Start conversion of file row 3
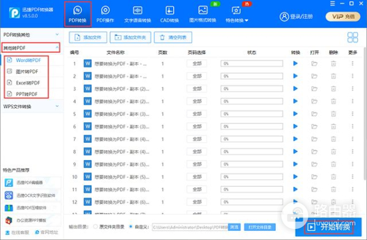 click(x=295, y=89)
